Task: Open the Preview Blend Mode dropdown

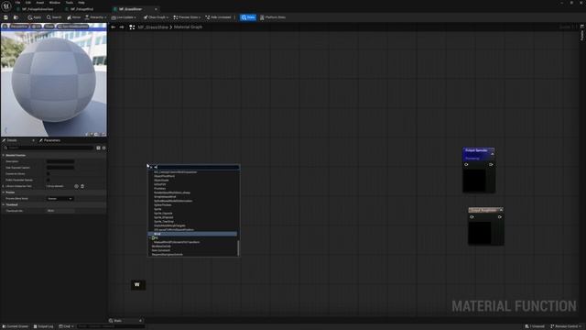Action: click(x=60, y=199)
